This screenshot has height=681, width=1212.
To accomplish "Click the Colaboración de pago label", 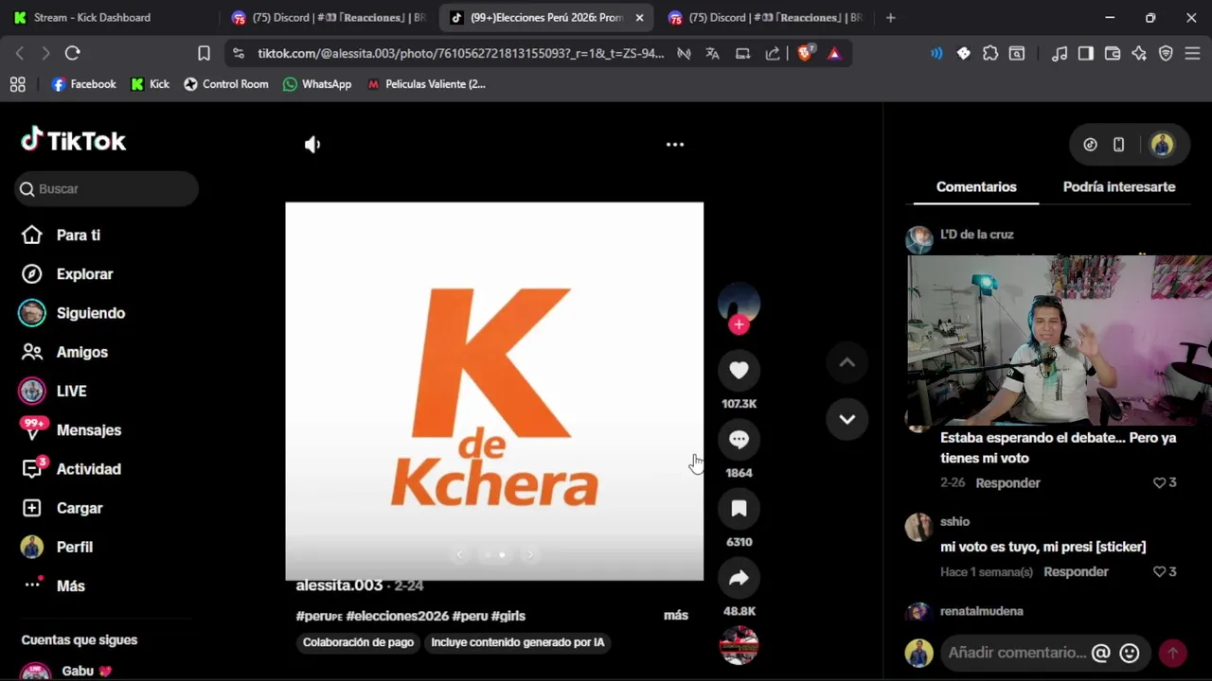I will point(358,643).
